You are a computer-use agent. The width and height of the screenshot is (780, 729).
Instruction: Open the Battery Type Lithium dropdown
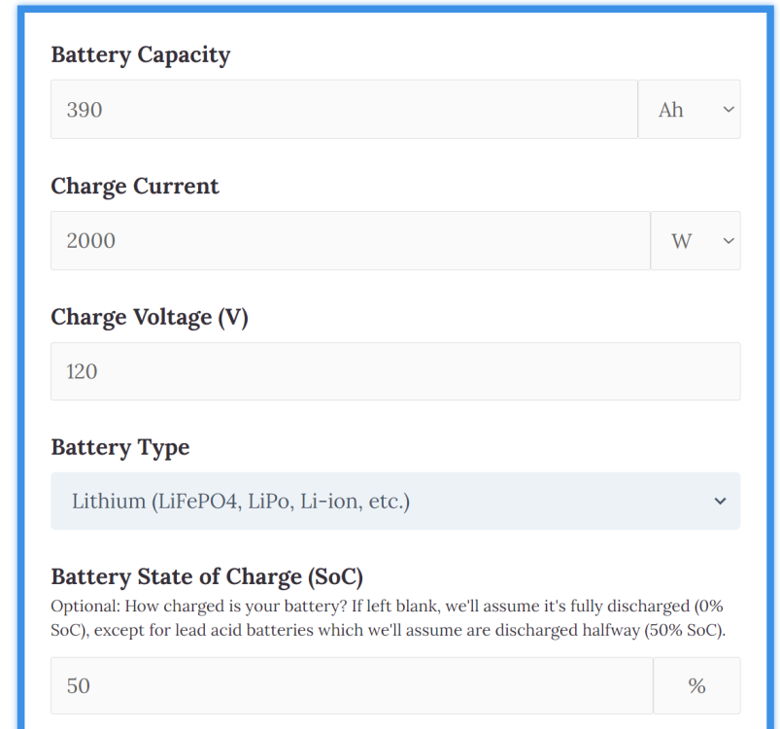(395, 502)
